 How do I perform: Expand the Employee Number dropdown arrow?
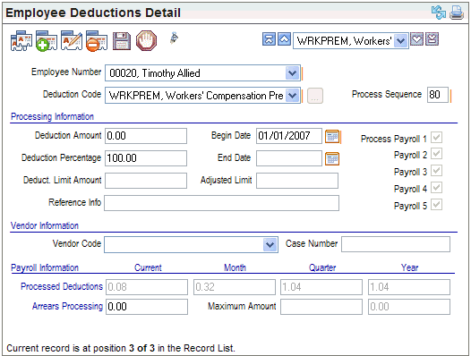(292, 73)
